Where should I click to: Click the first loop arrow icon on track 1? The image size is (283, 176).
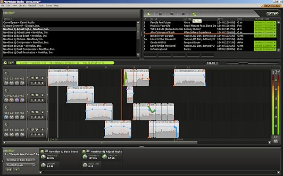33,78
